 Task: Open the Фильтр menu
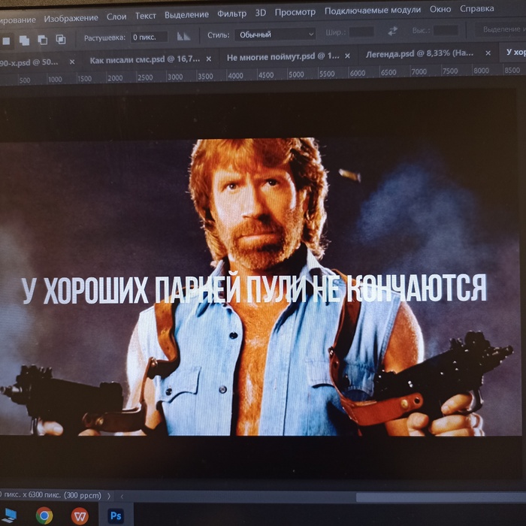231,13
